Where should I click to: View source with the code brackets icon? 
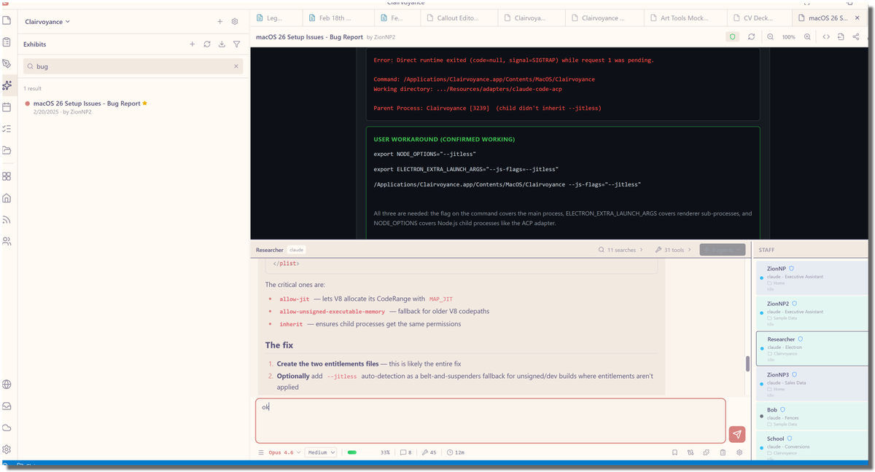click(x=825, y=36)
